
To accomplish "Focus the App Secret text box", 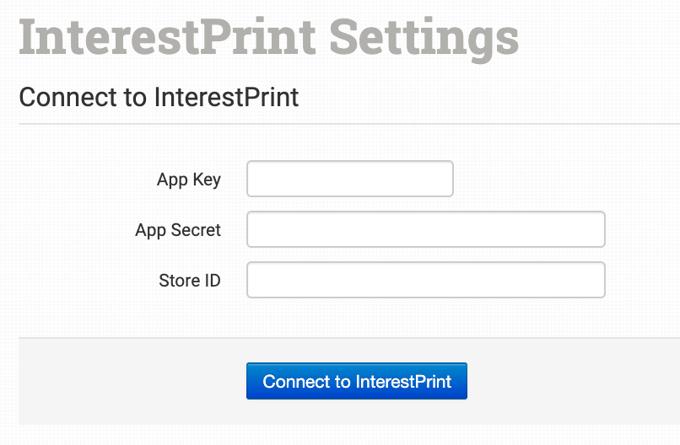I will 425,229.
